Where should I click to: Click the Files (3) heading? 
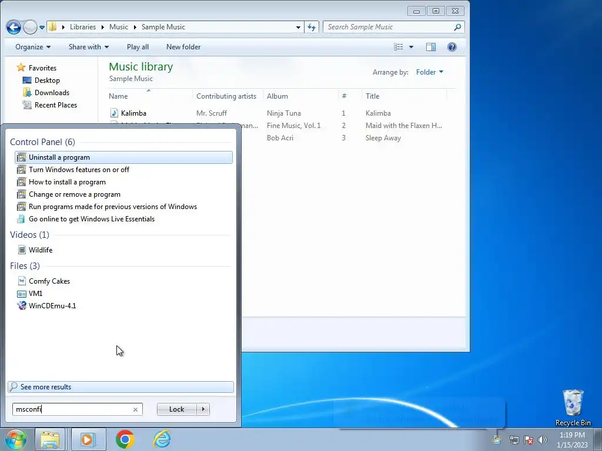pos(25,266)
